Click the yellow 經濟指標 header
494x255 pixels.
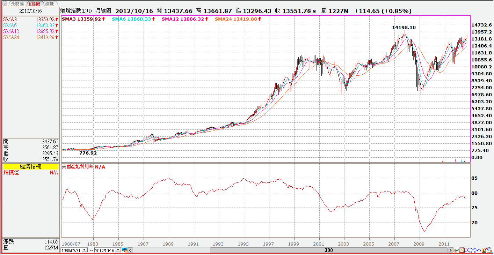[30, 166]
